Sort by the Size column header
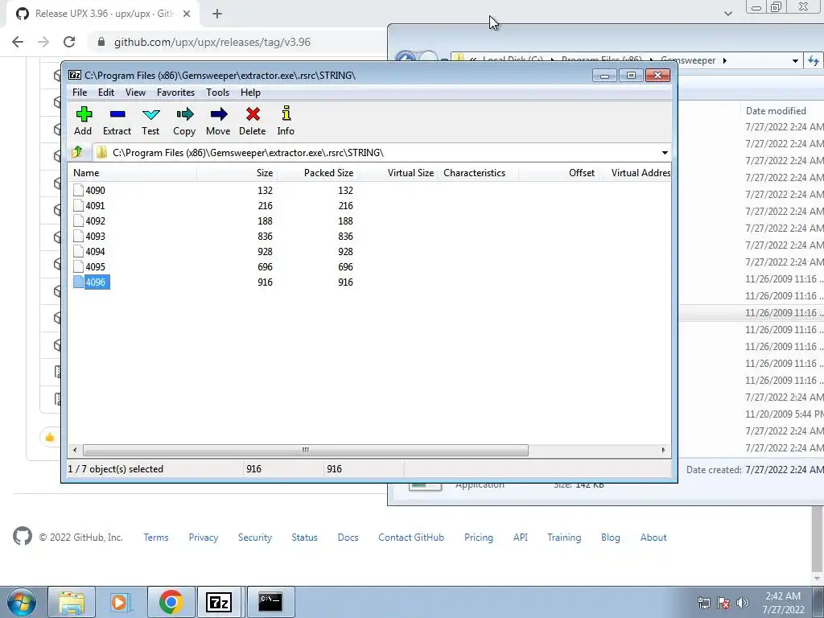The height and width of the screenshot is (618, 824). click(237, 173)
